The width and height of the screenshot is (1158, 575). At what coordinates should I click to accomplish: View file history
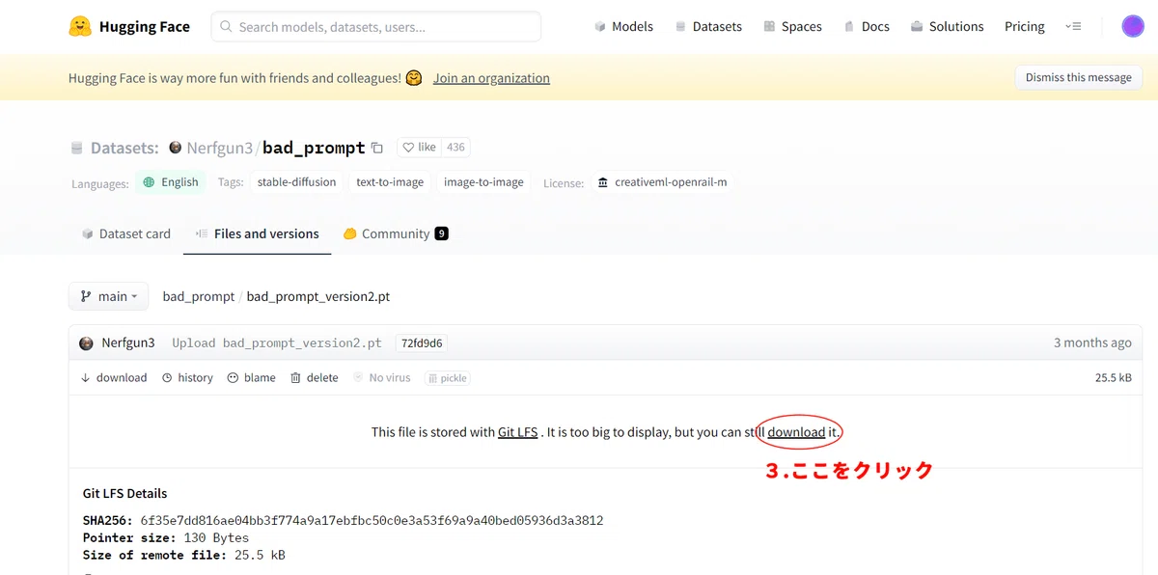tap(187, 377)
